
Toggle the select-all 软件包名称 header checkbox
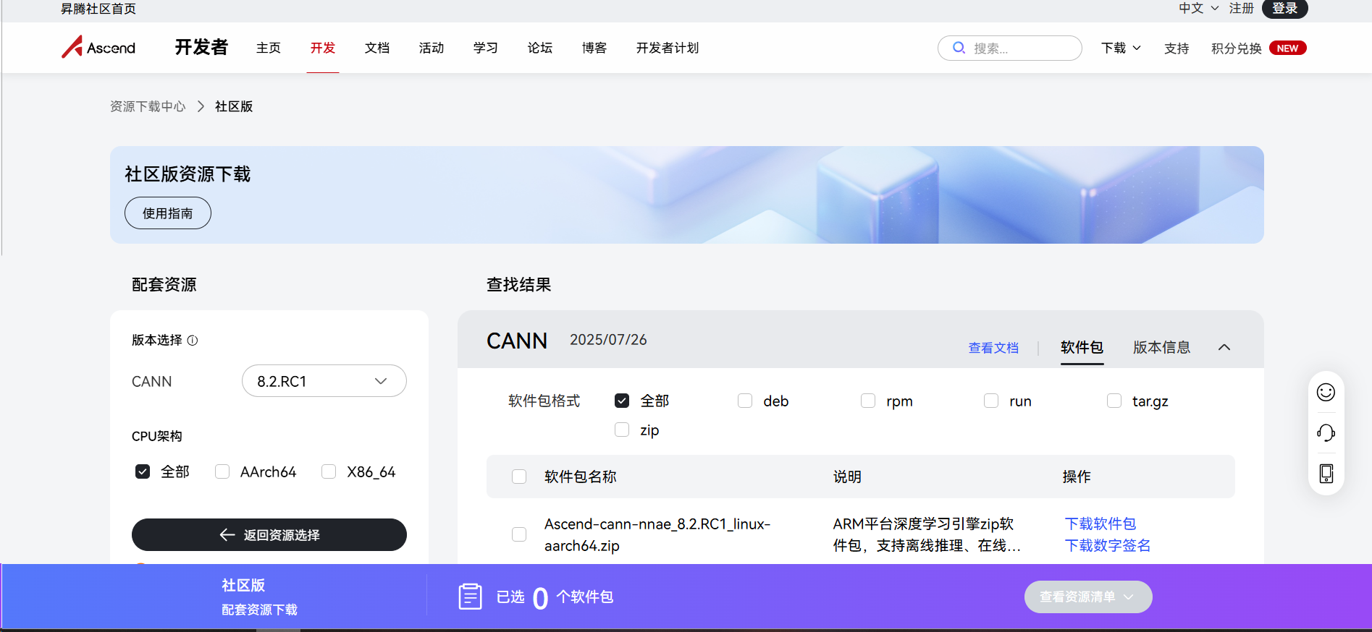coord(519,477)
